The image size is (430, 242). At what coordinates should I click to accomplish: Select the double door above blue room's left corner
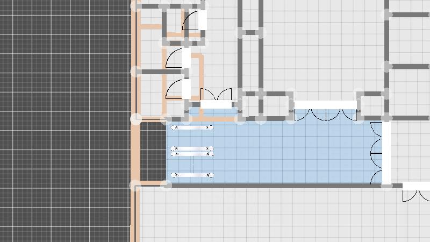[216, 98]
